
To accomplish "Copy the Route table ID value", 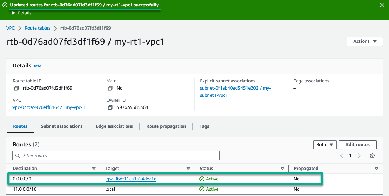I will [x=16, y=88].
